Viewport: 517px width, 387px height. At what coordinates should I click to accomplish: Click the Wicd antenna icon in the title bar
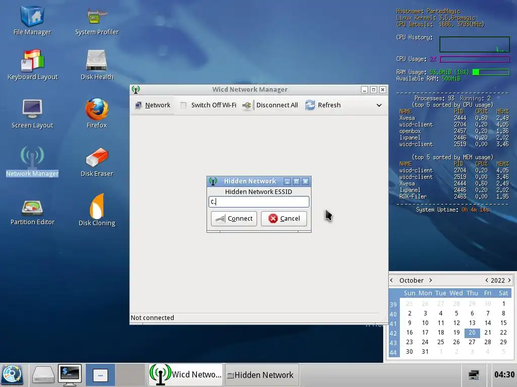point(136,89)
